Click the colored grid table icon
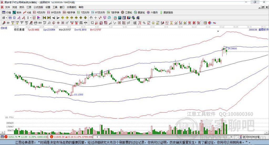 pos(205,23)
